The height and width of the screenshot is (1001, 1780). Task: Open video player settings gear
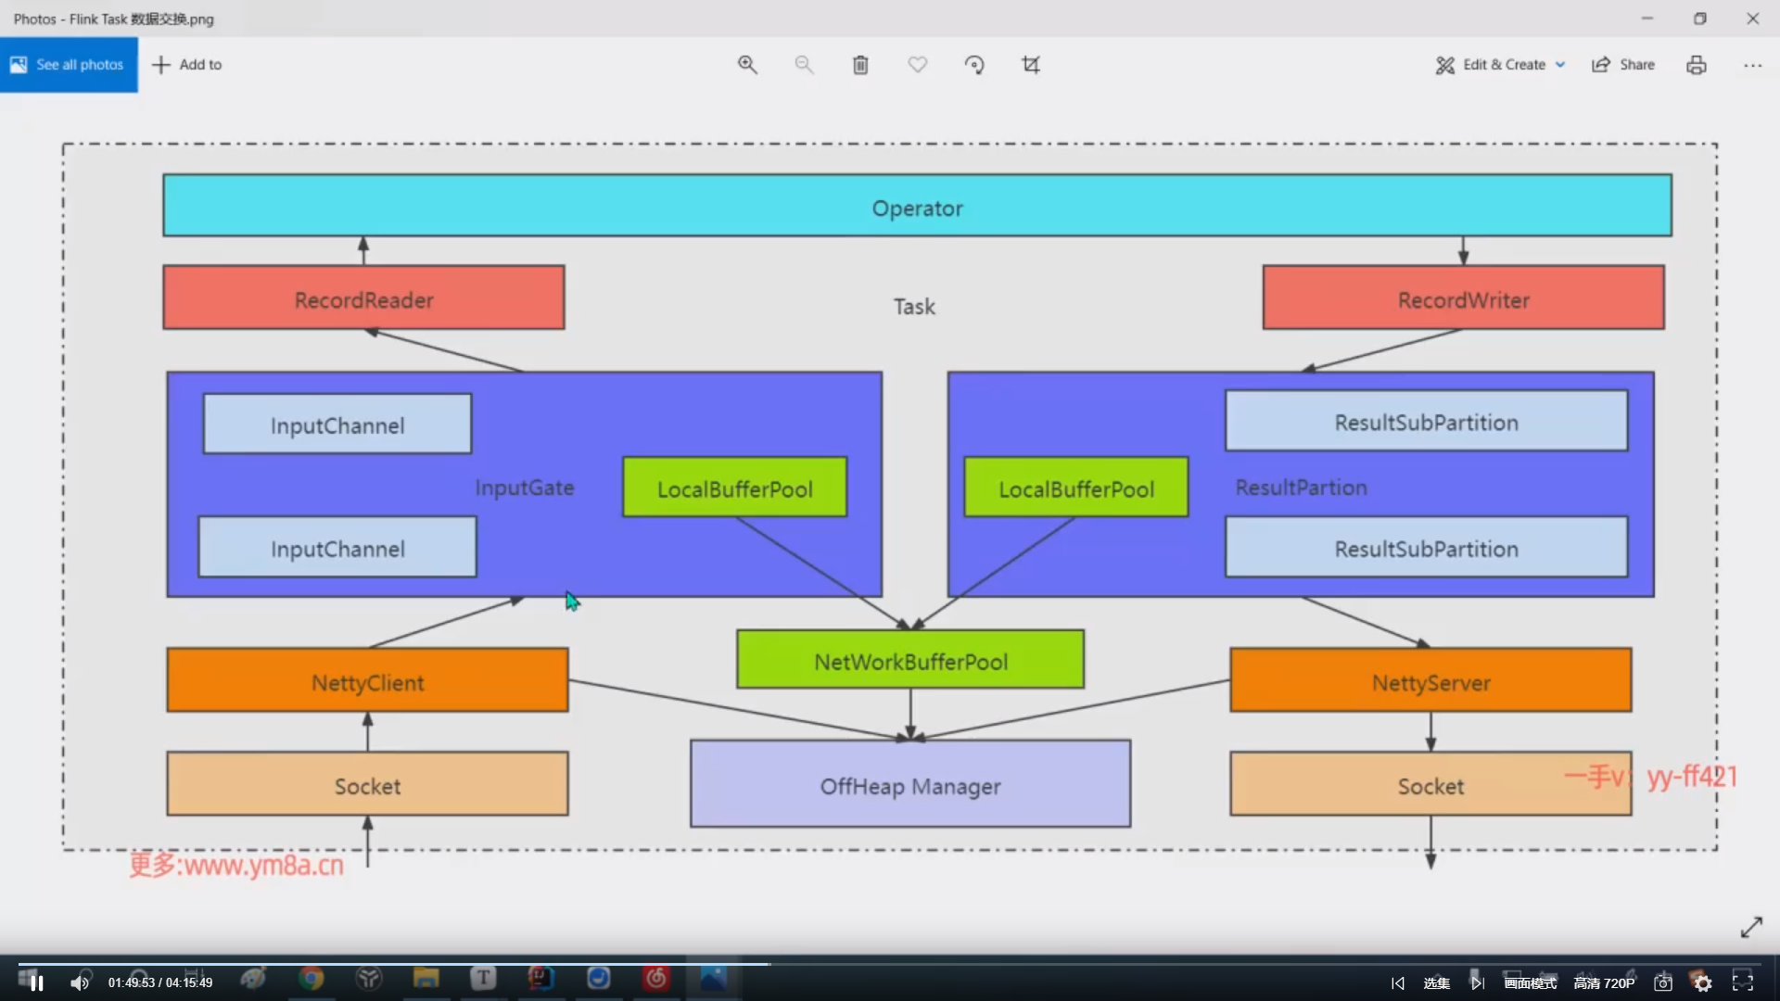click(1703, 983)
